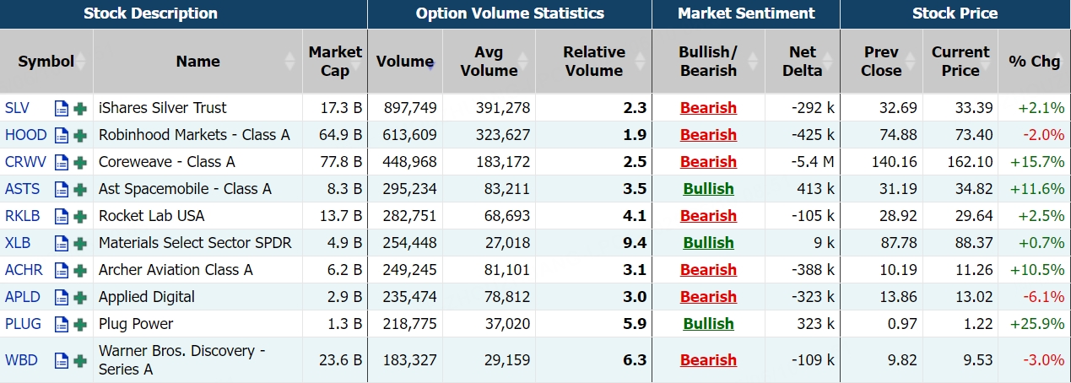
Task: Sort table by % Chg column
Action: click(x=1034, y=61)
